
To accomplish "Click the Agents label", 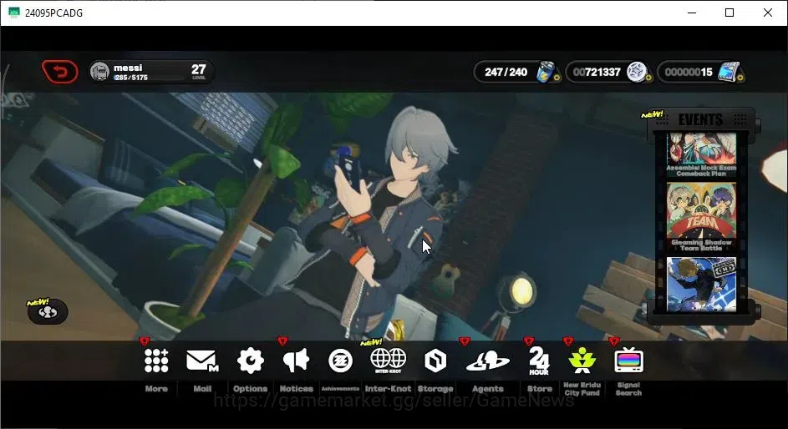I will 487,389.
